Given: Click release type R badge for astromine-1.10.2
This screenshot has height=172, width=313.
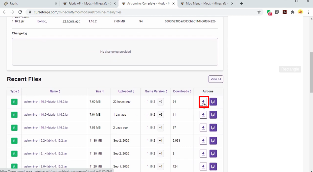Looking at the screenshot, I should click(14, 115).
